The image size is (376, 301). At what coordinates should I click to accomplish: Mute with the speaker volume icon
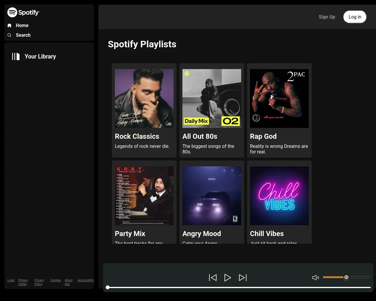coord(315,277)
